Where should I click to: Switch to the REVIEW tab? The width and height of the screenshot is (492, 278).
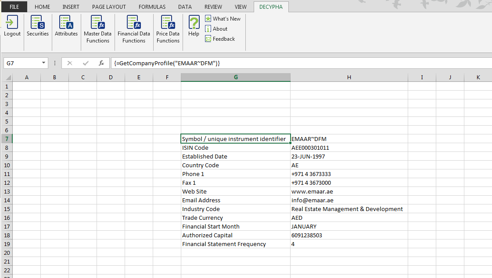click(213, 7)
